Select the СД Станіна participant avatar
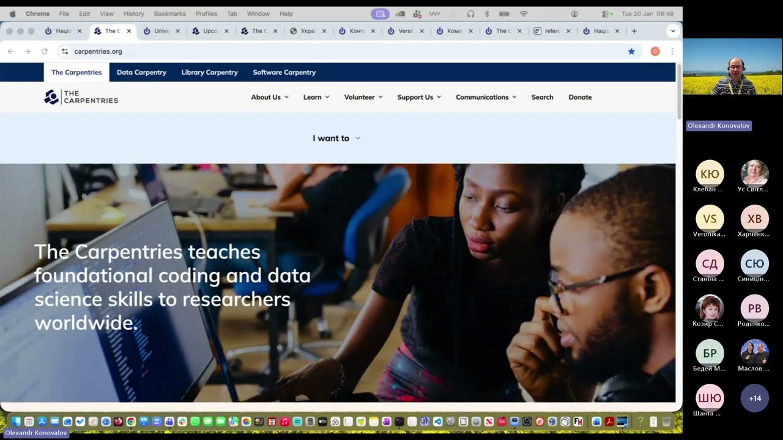783x440 pixels. (x=710, y=264)
